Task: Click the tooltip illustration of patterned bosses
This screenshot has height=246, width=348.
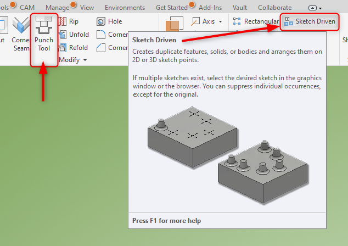Action: (x=228, y=155)
